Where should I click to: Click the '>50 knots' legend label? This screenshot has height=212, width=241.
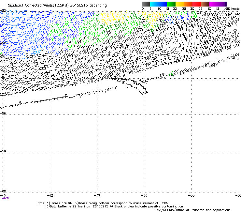pos(232,9)
